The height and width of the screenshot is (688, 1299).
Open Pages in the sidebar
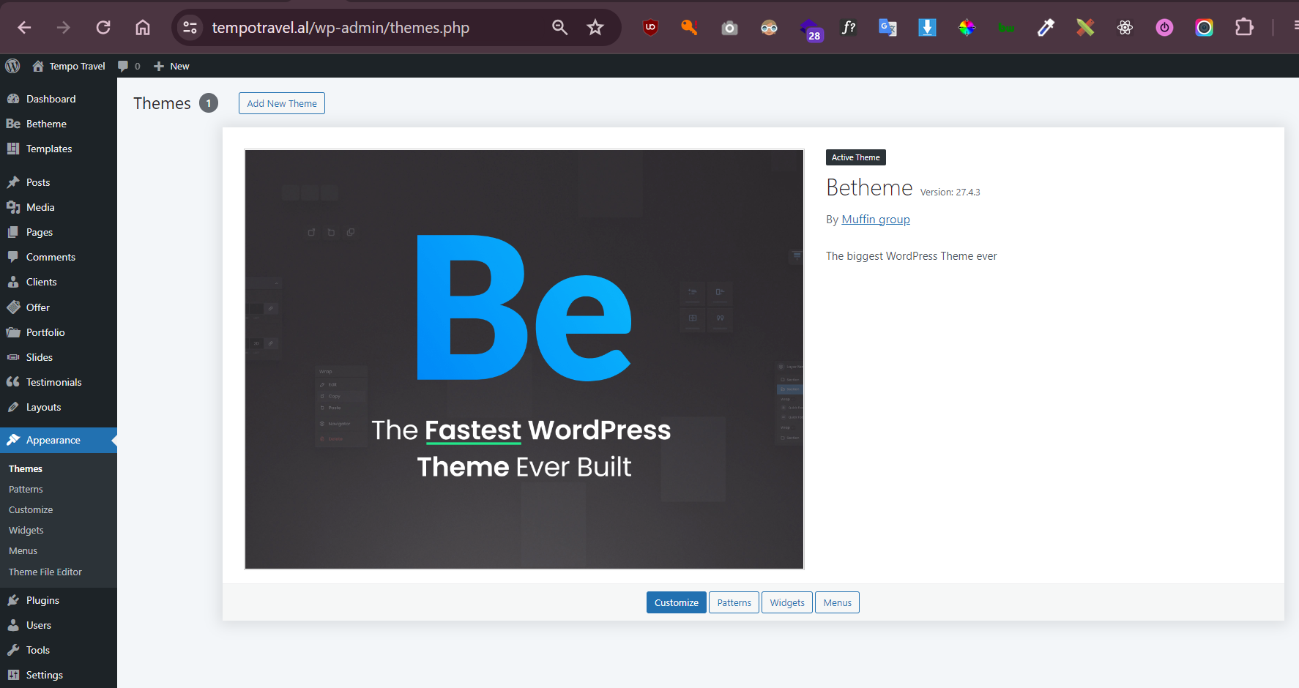(x=59, y=232)
